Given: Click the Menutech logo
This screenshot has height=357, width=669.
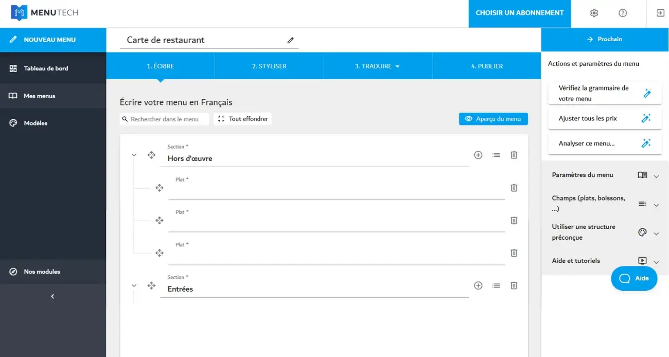Looking at the screenshot, I should click(x=44, y=13).
